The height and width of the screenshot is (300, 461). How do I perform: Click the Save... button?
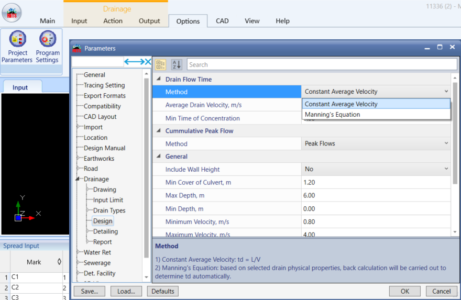90,291
